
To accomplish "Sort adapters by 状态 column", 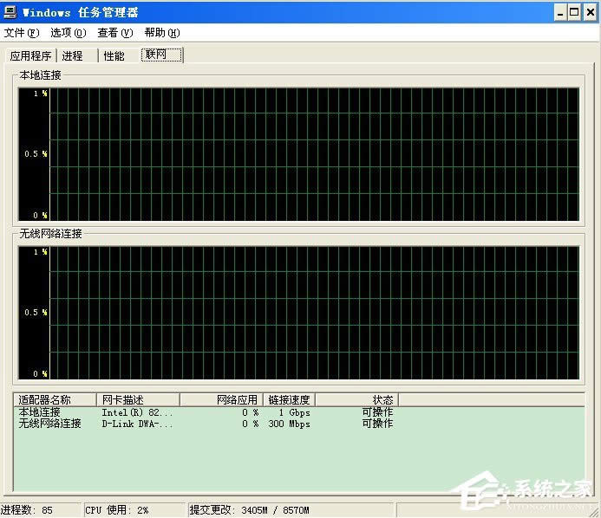I will 356,399.
